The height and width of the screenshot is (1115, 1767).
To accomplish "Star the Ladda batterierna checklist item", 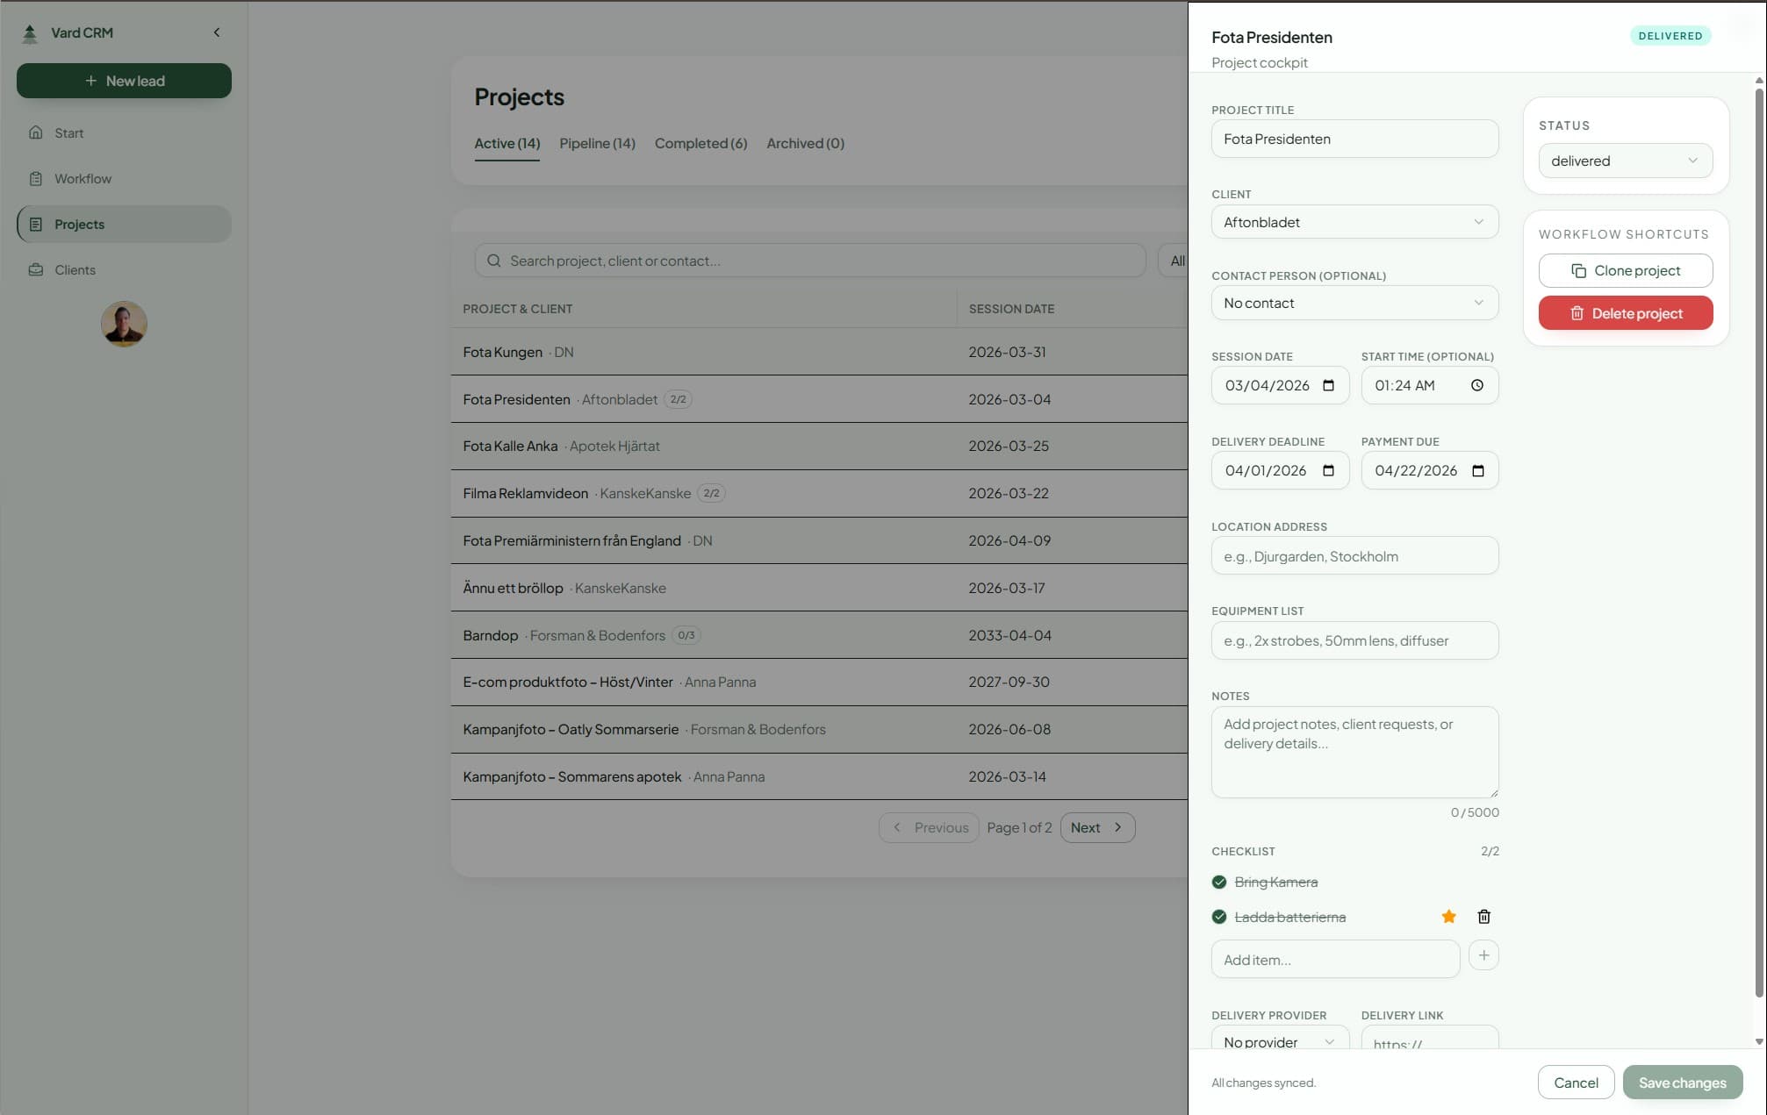I will click(x=1448, y=916).
